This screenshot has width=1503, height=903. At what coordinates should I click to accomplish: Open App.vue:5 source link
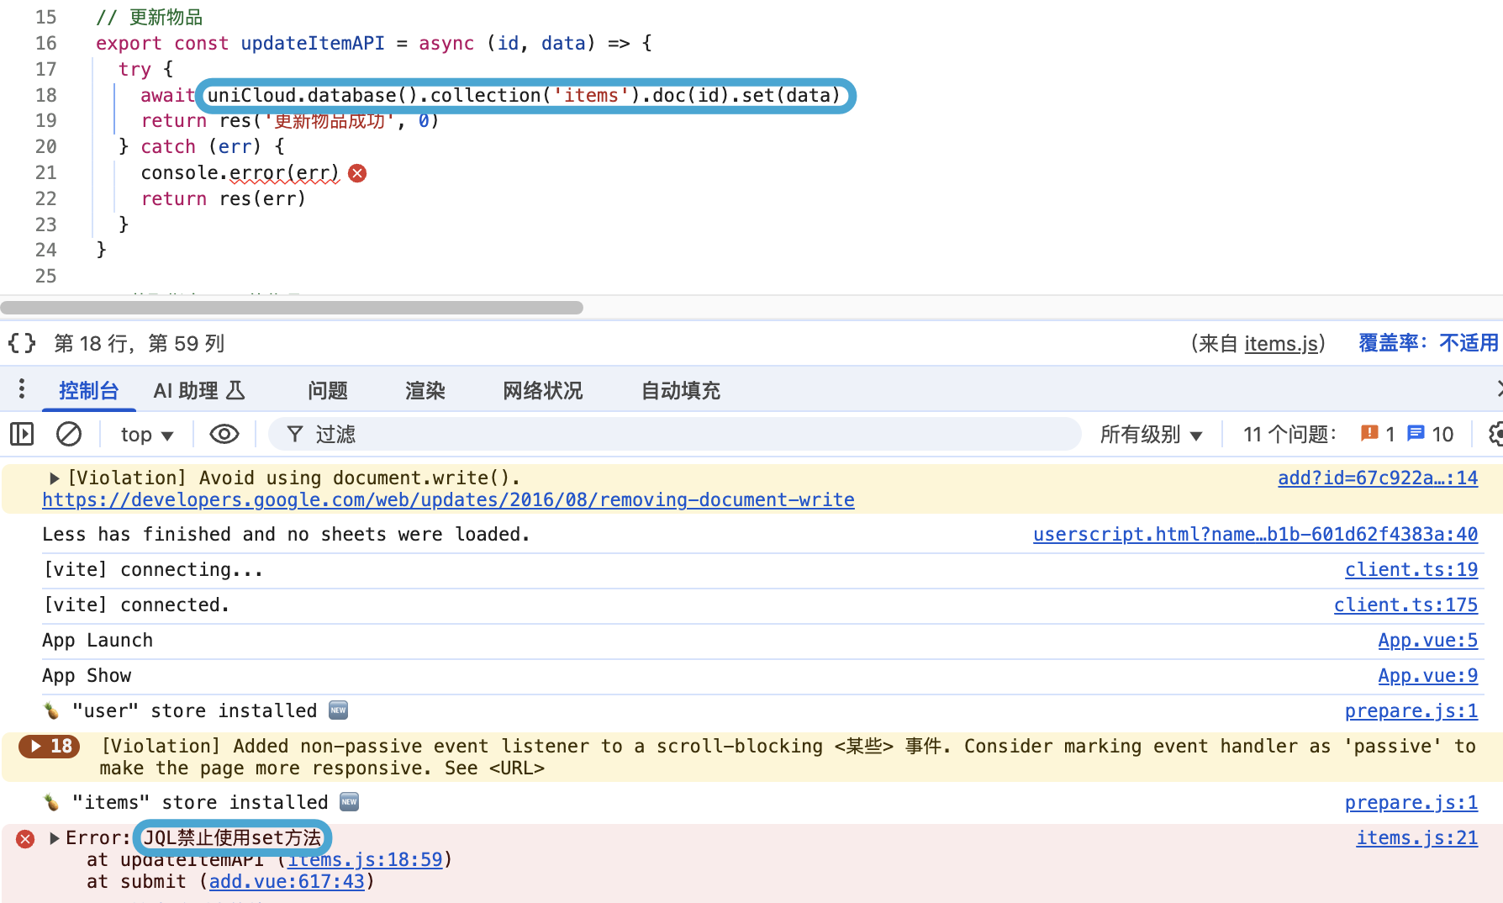click(x=1427, y=640)
